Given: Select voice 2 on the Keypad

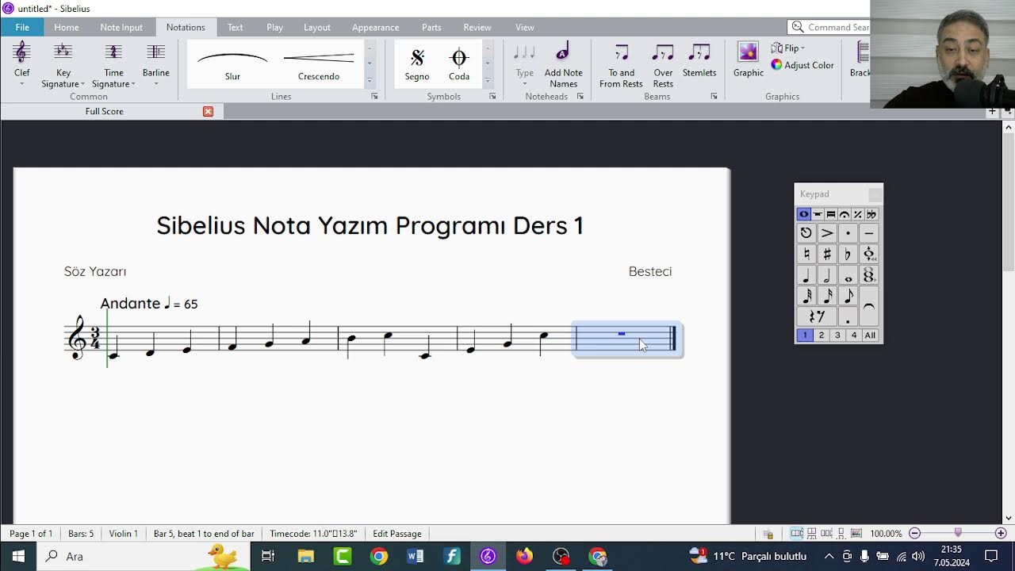Looking at the screenshot, I should (822, 335).
